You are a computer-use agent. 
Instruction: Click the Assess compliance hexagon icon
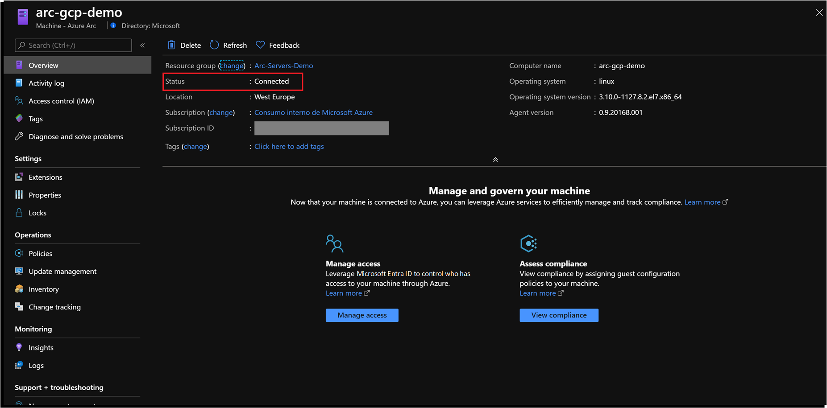click(x=528, y=243)
